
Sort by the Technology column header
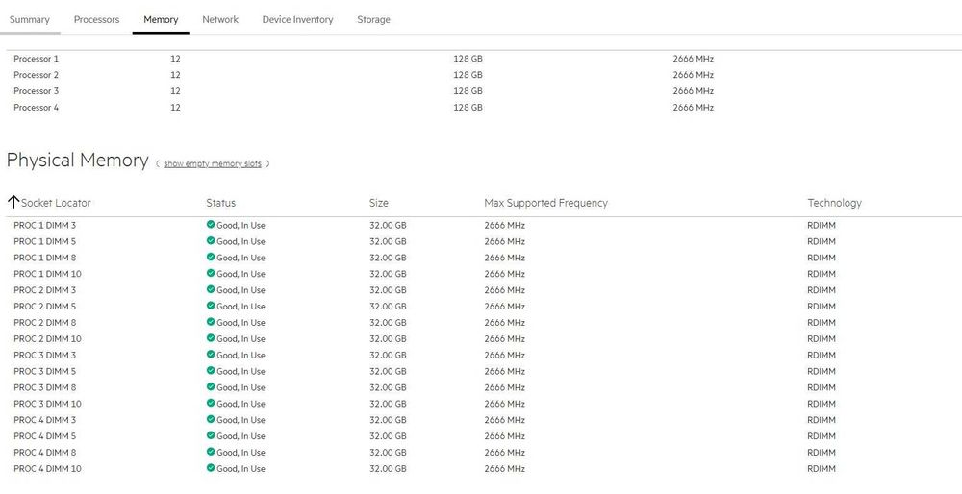click(834, 202)
